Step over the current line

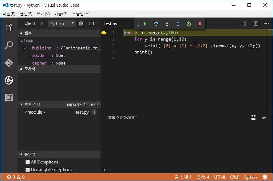pyautogui.click(x=156, y=24)
